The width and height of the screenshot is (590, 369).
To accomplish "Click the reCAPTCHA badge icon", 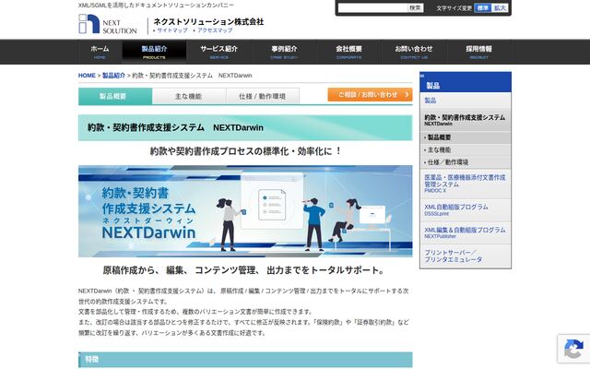I will point(573,349).
